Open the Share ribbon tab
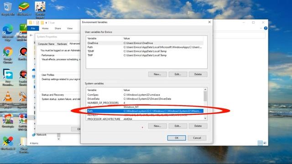The image size is (292, 164). [58, 28]
